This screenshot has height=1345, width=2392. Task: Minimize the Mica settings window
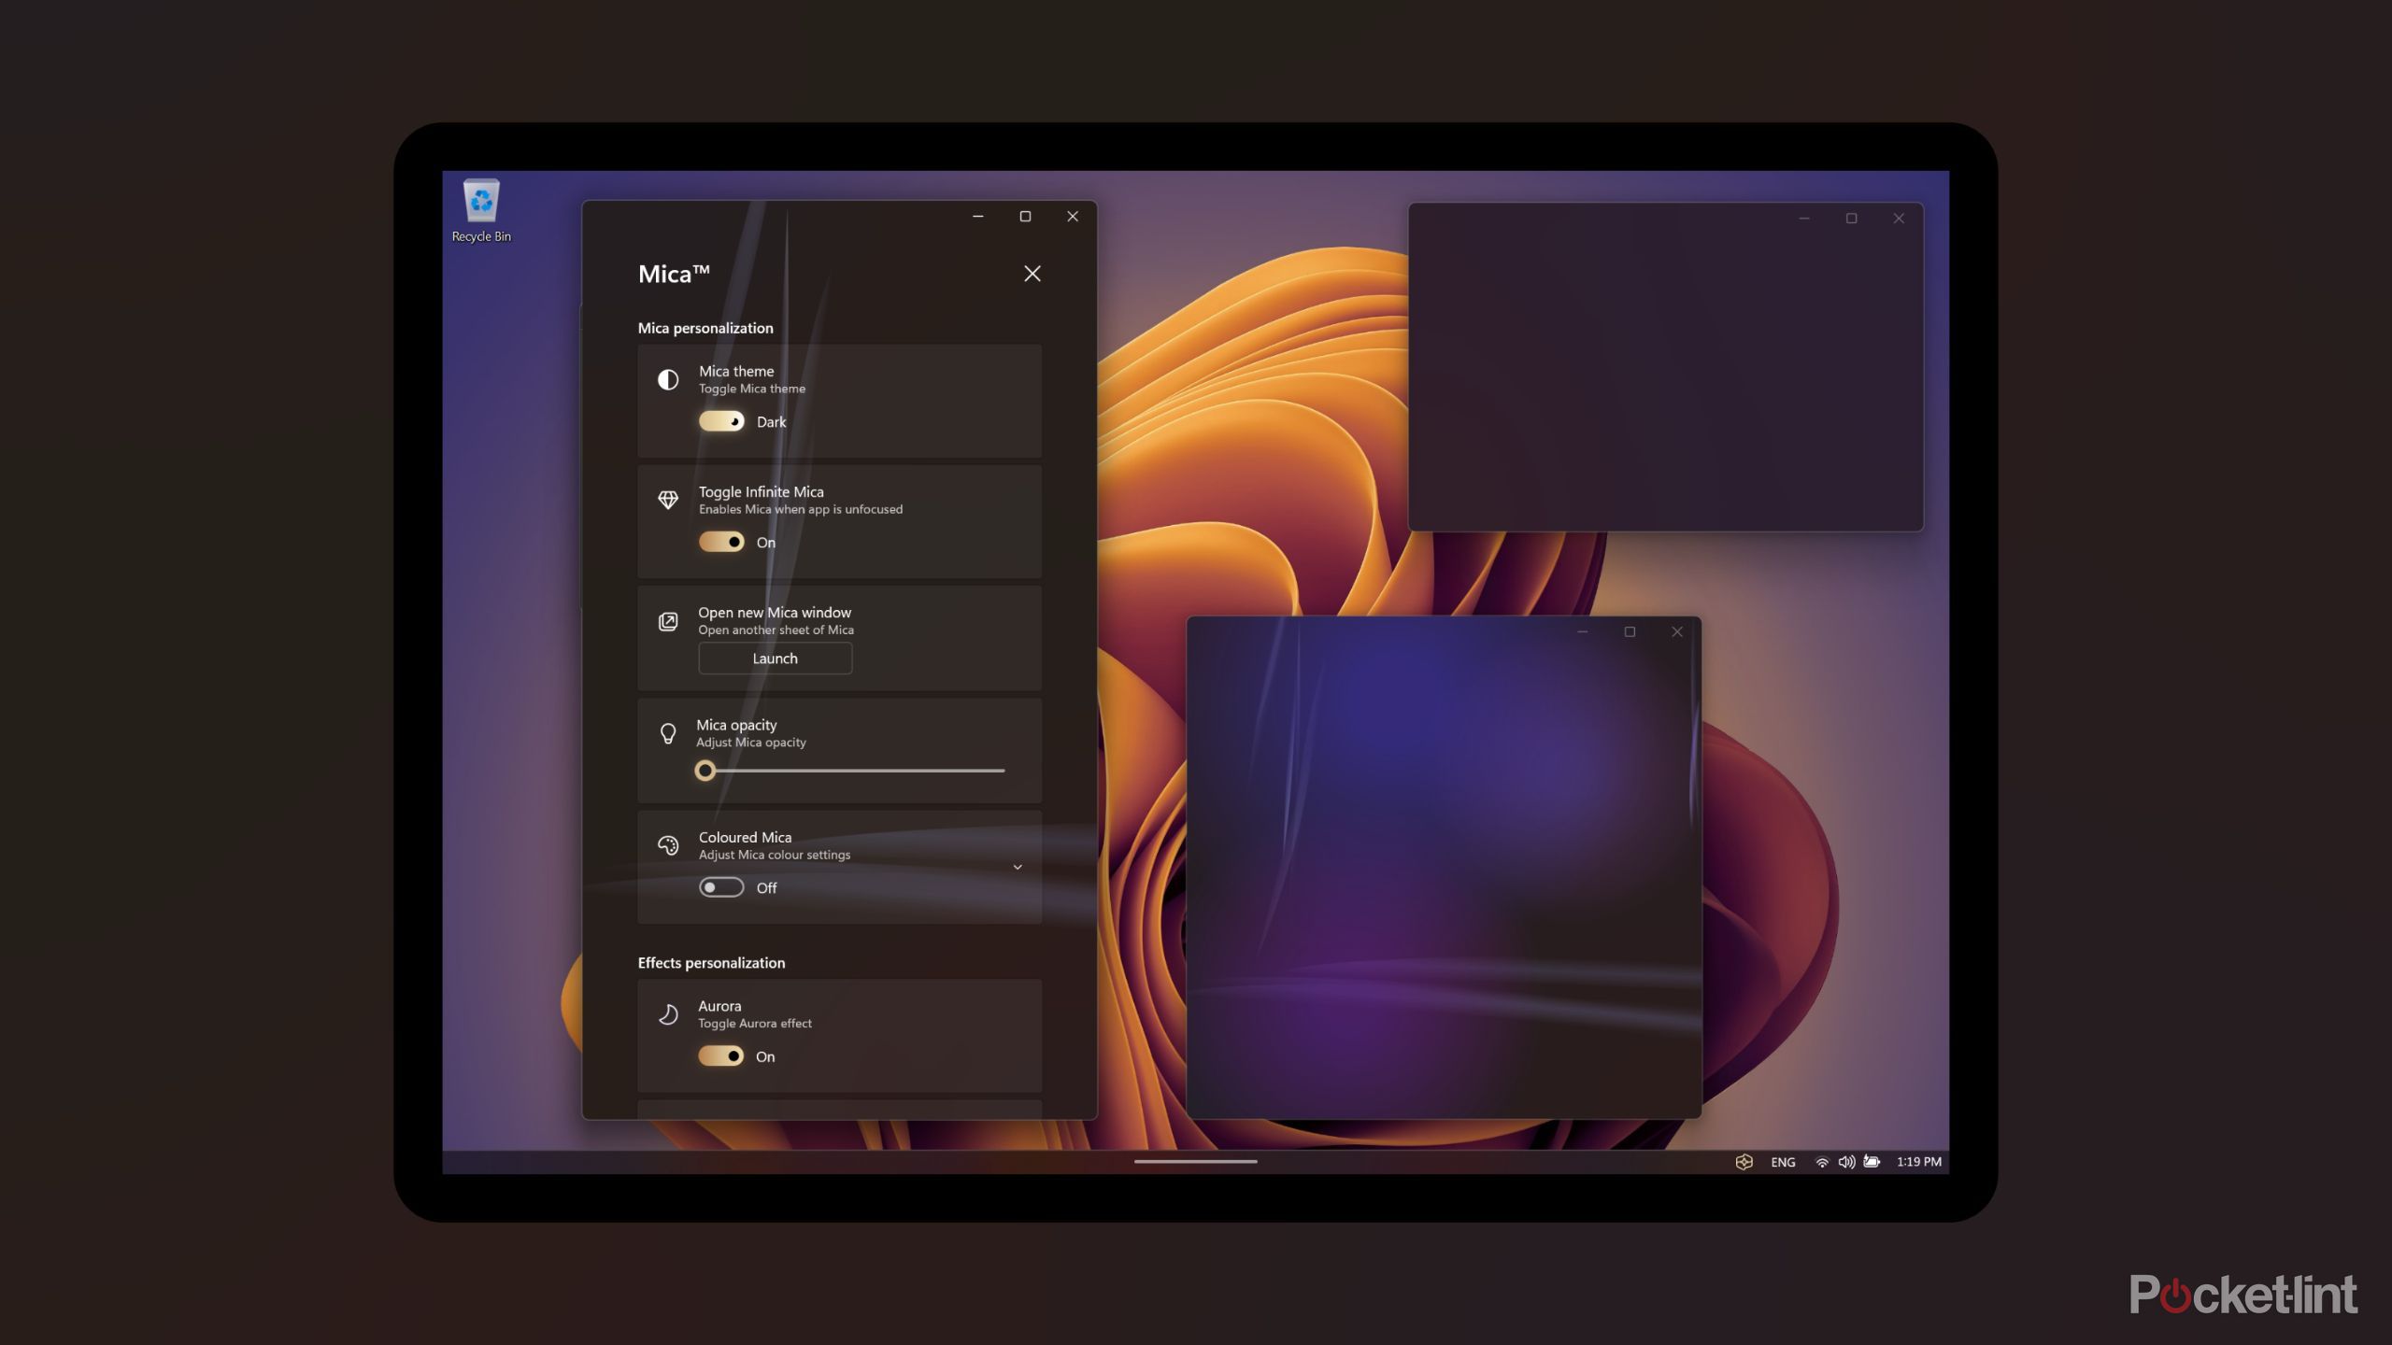pos(978,217)
